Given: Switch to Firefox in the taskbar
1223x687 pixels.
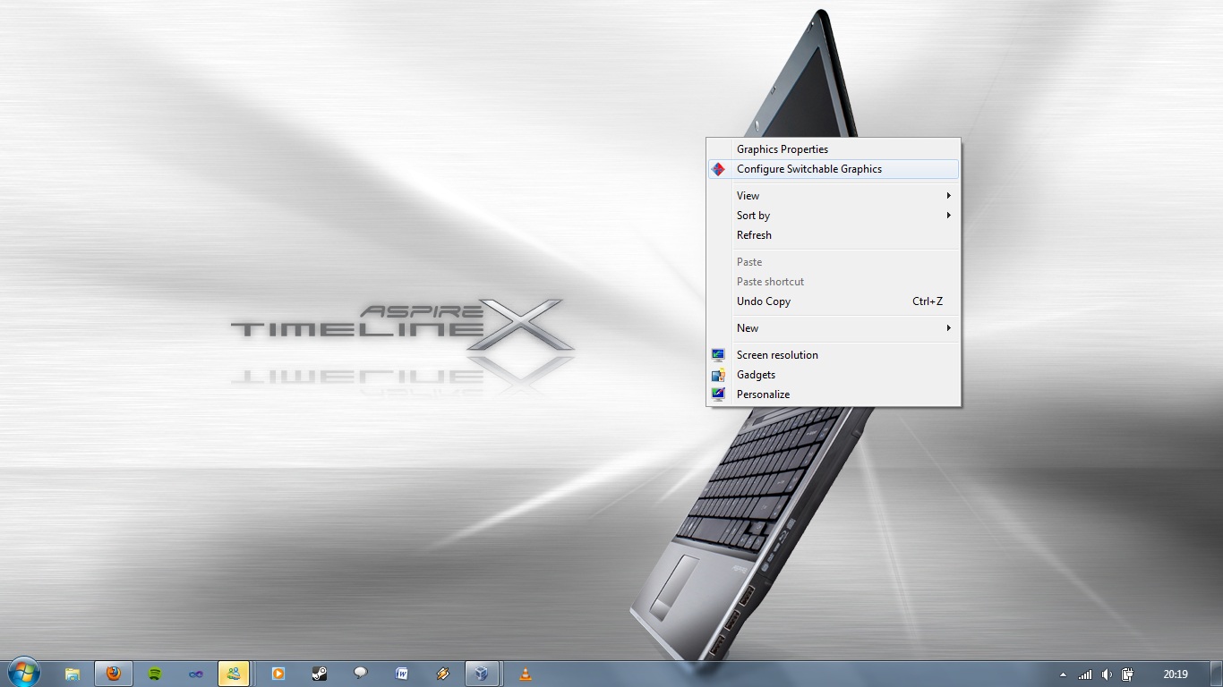Looking at the screenshot, I should 114,674.
